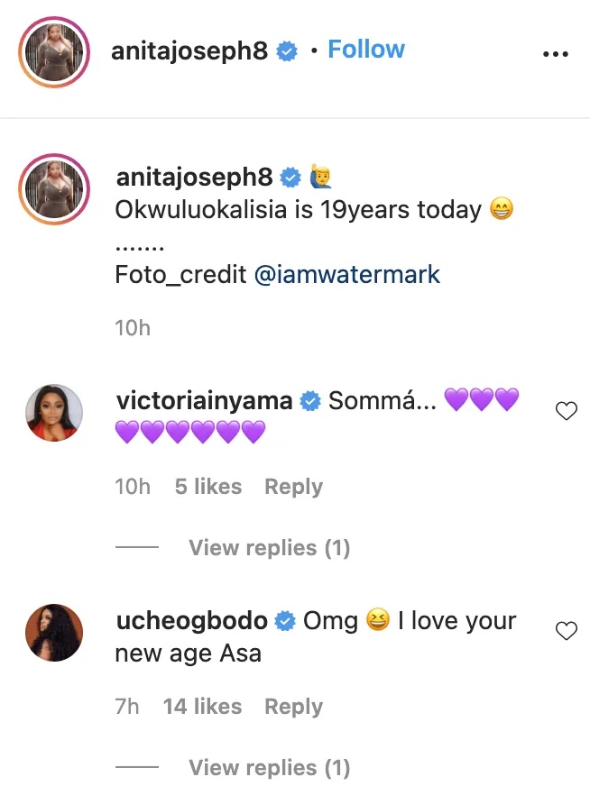This screenshot has width=590, height=786.
Task: View the 5 likes on victoriainyama's comment
Action: coord(208,487)
